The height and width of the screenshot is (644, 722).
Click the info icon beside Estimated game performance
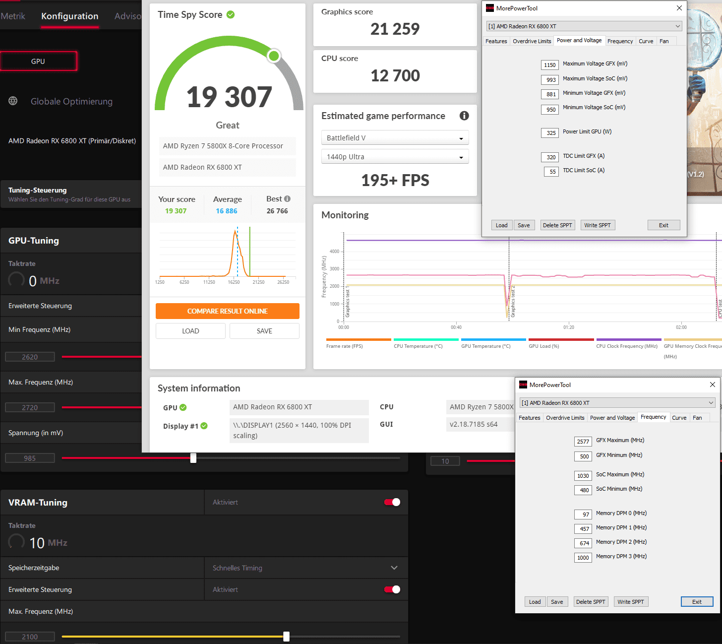pos(464,116)
